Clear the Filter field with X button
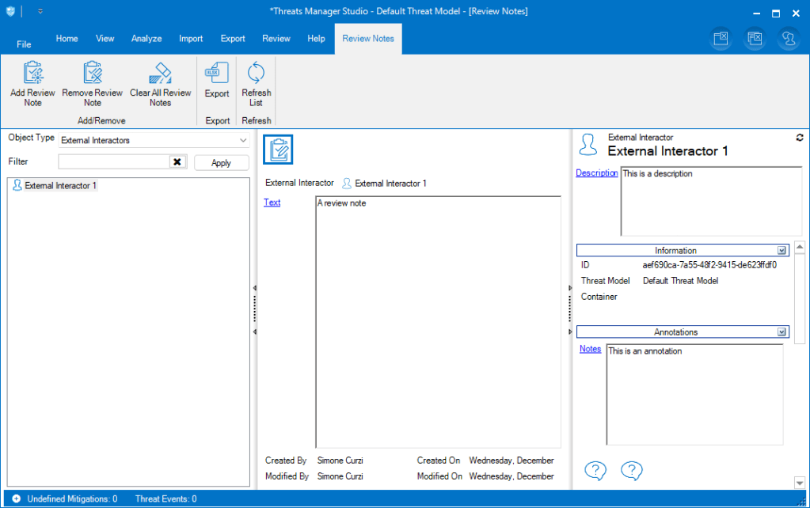Screen dimensions: 810x508 (x=177, y=162)
